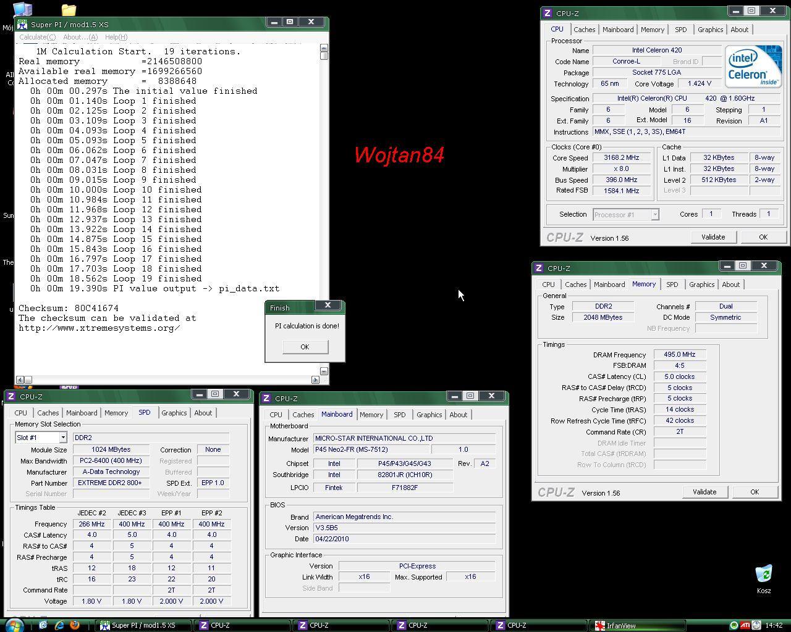
Task: Open CPU tab in DRAM Frequency window
Action: click(548, 285)
